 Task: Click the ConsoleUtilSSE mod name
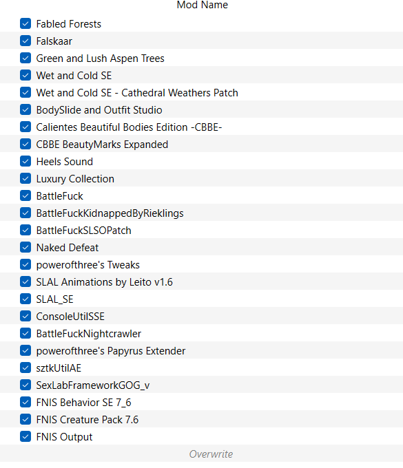(x=70, y=317)
